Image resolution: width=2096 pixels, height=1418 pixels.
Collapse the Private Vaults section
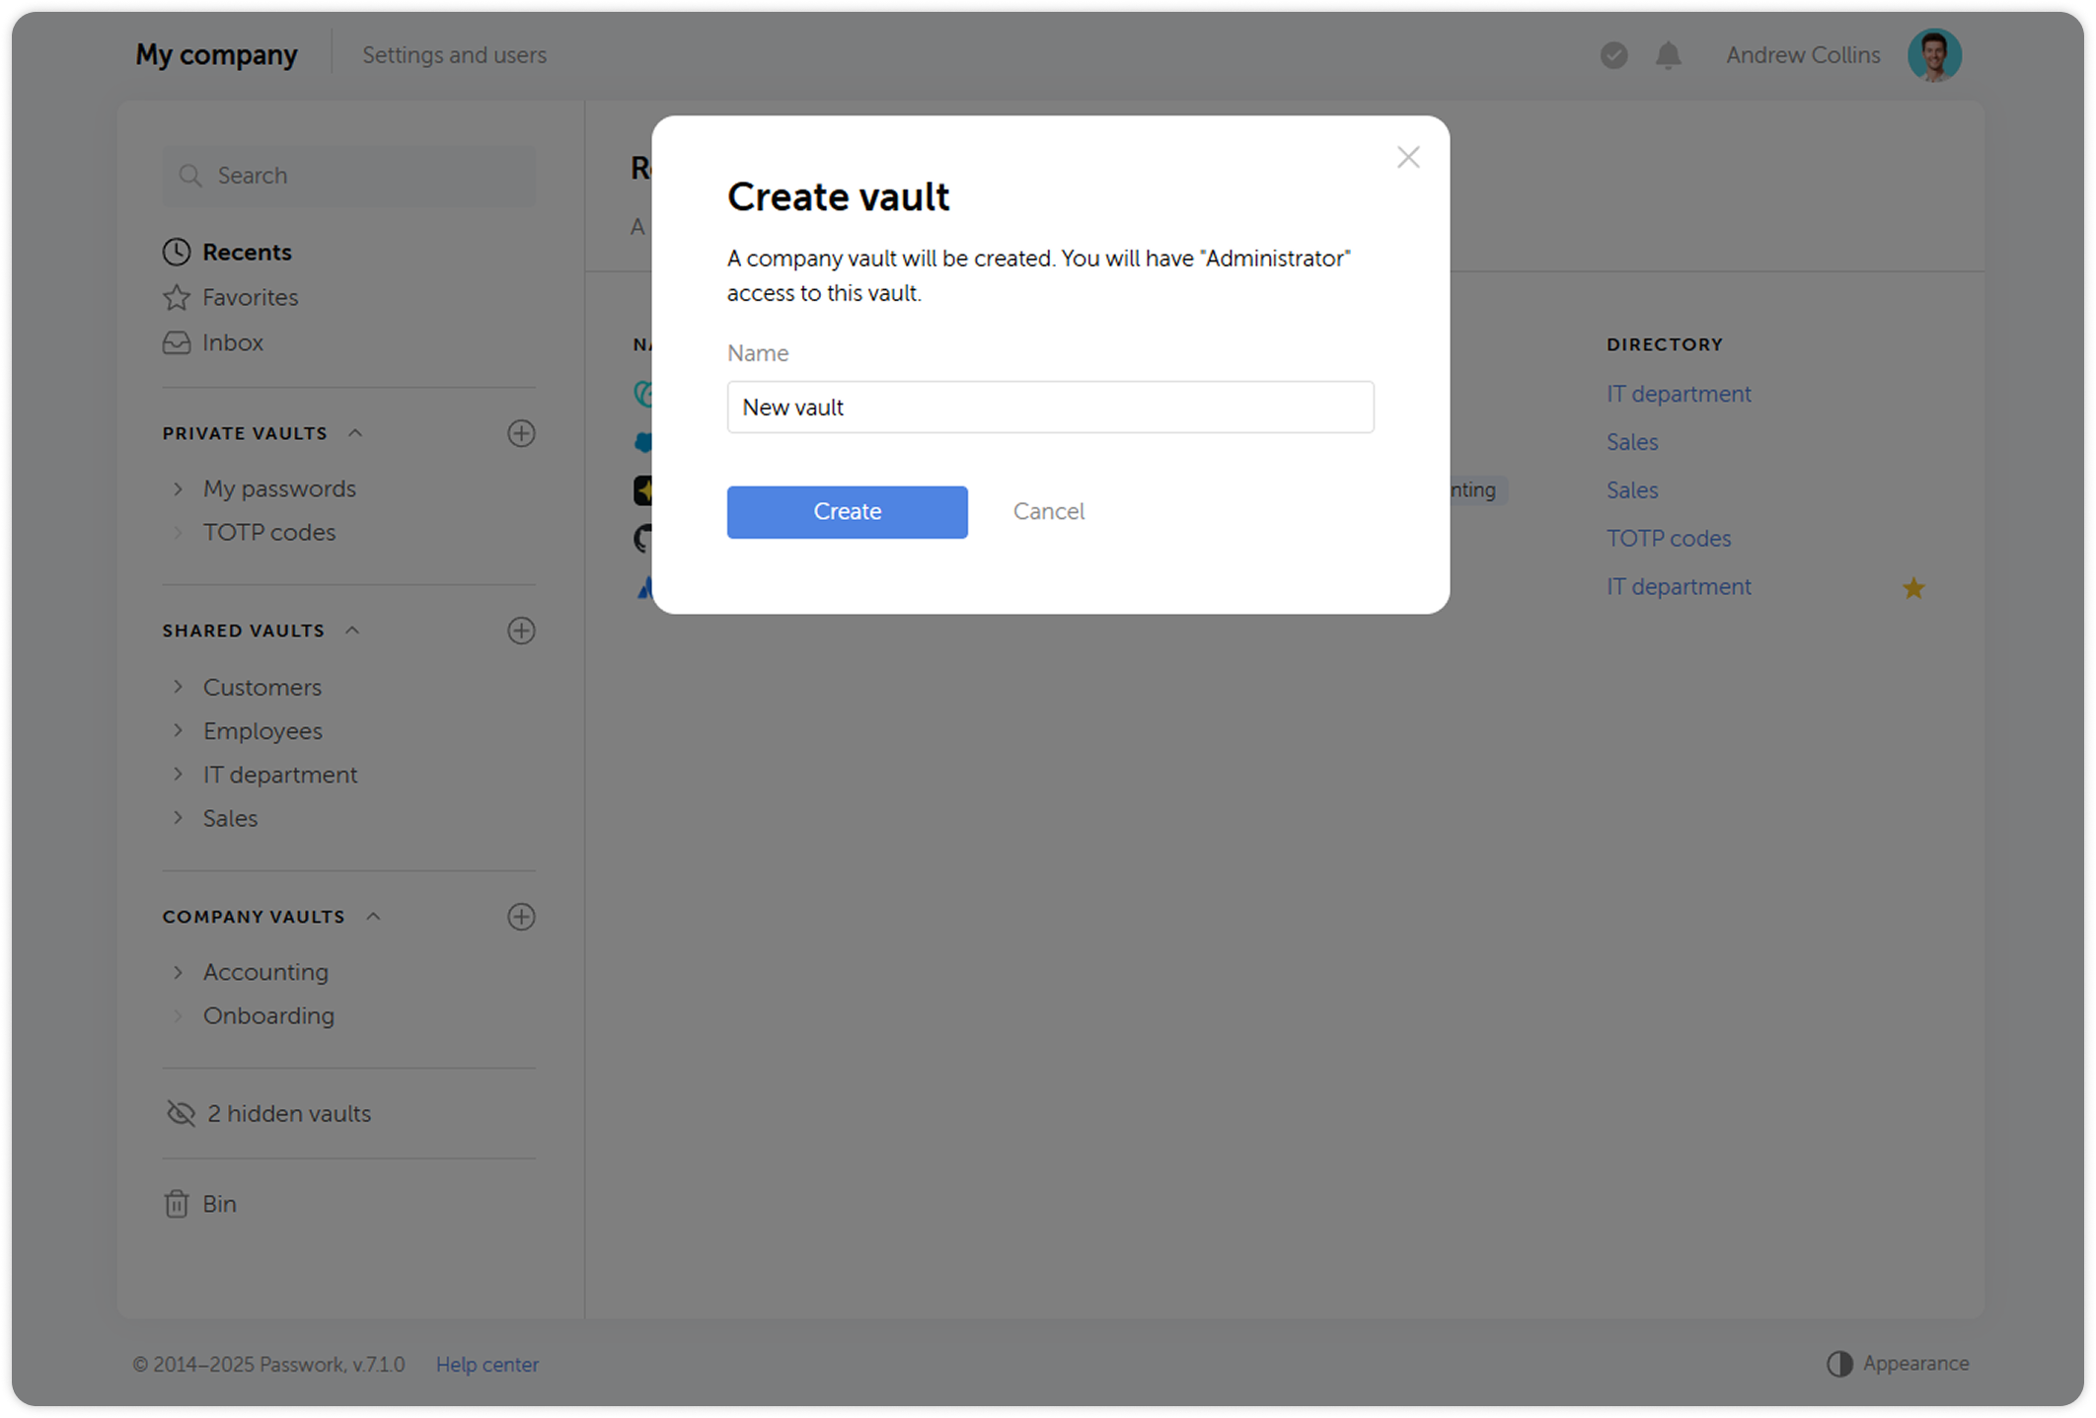[355, 432]
